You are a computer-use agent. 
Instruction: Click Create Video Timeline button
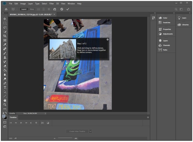(x=77, y=131)
